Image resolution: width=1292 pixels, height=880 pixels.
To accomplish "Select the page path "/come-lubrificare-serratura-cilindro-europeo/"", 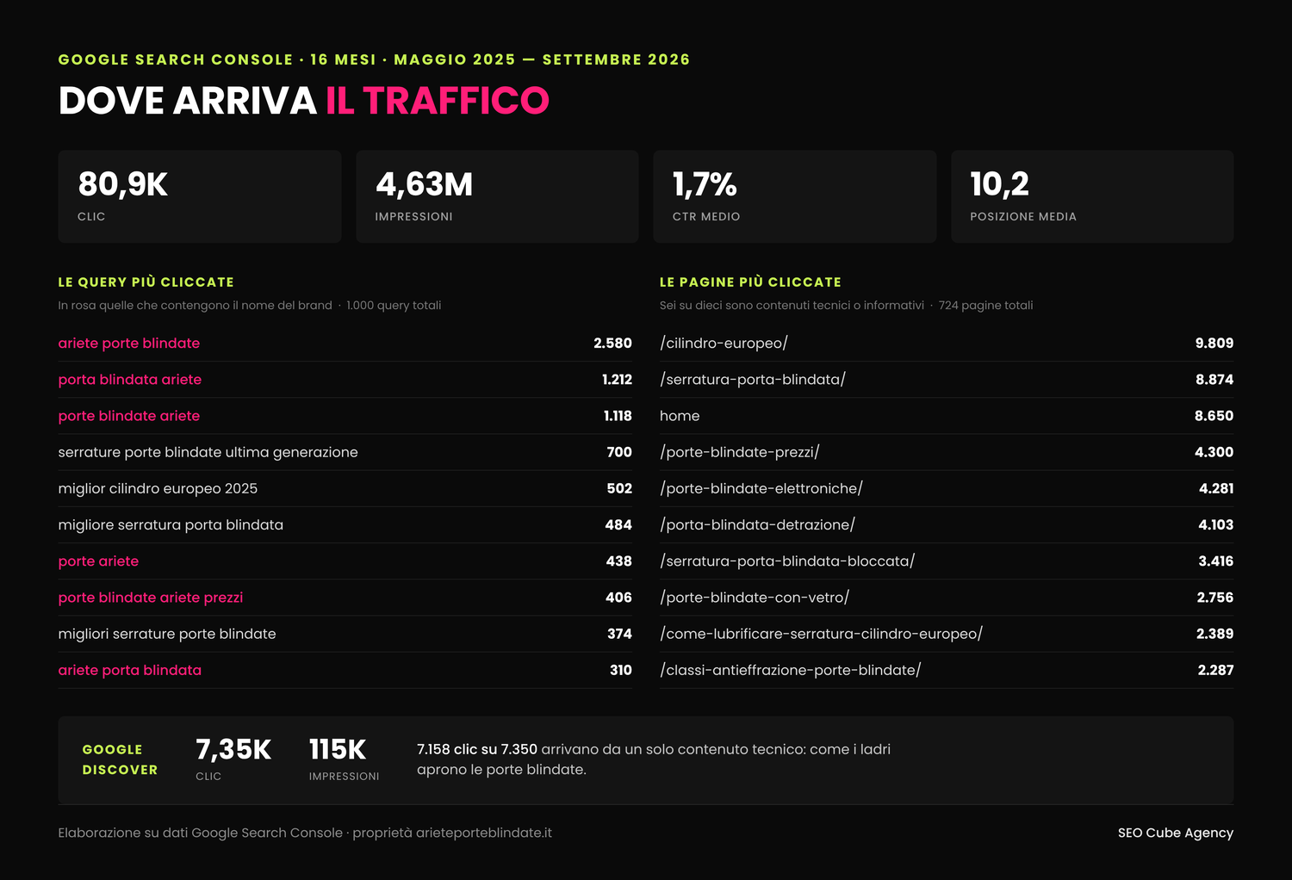I will click(x=821, y=634).
